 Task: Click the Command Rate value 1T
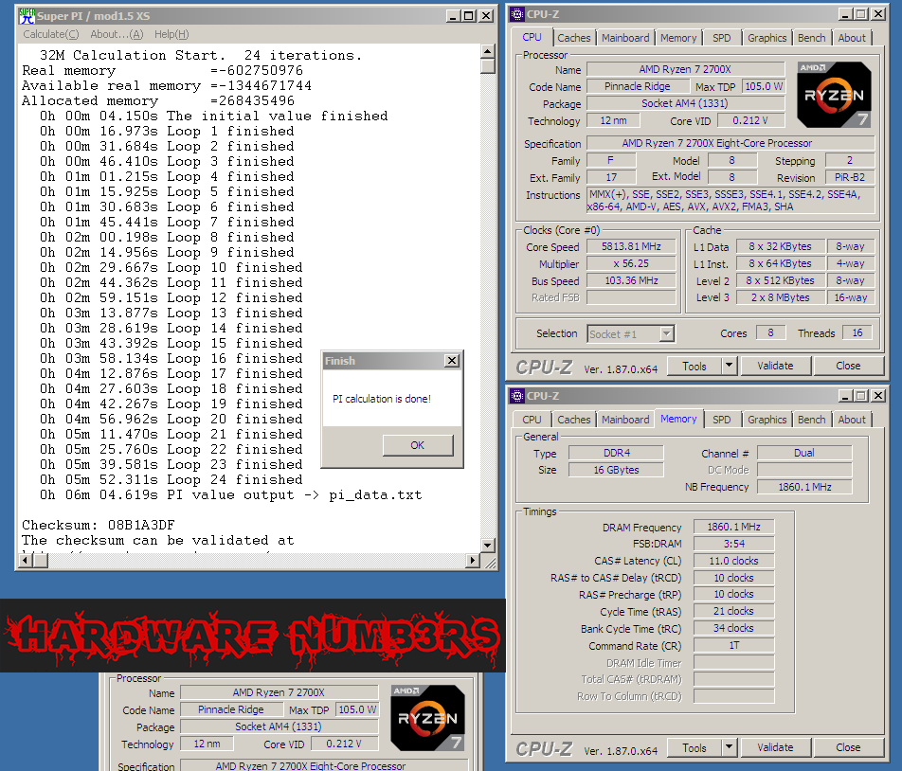pos(733,645)
